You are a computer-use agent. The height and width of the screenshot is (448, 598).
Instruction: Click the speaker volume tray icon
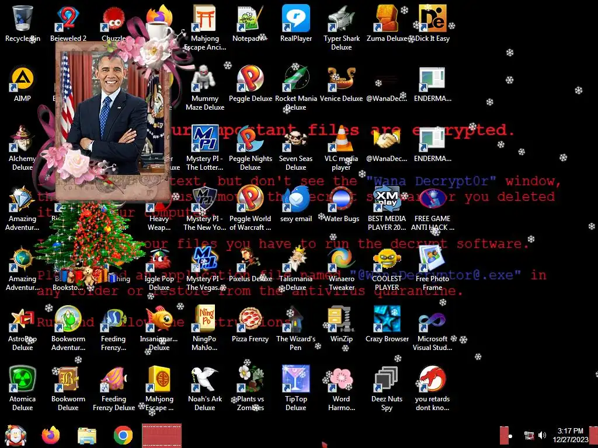pos(542,435)
